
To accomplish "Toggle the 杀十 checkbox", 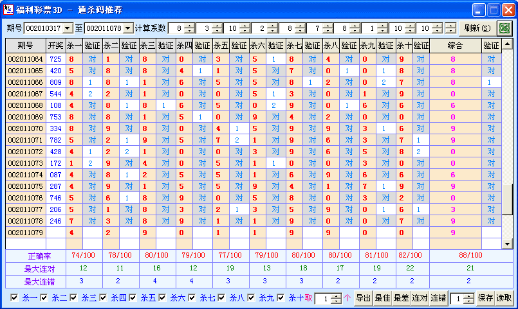I will point(281,298).
